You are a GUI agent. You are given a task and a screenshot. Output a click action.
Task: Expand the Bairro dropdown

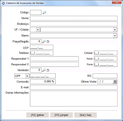115,36
